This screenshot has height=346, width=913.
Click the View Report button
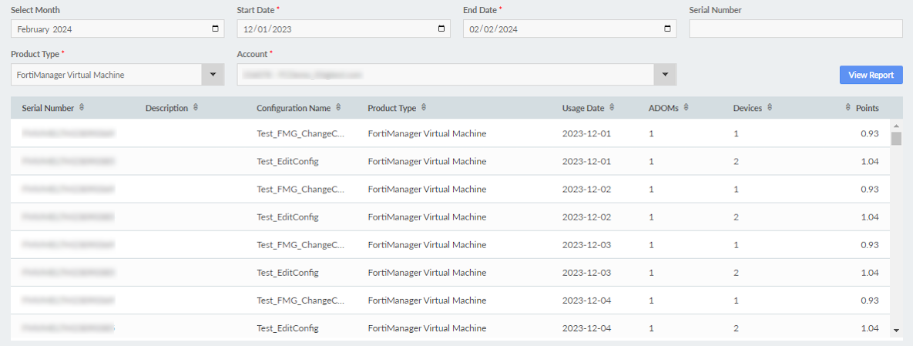[871, 75]
